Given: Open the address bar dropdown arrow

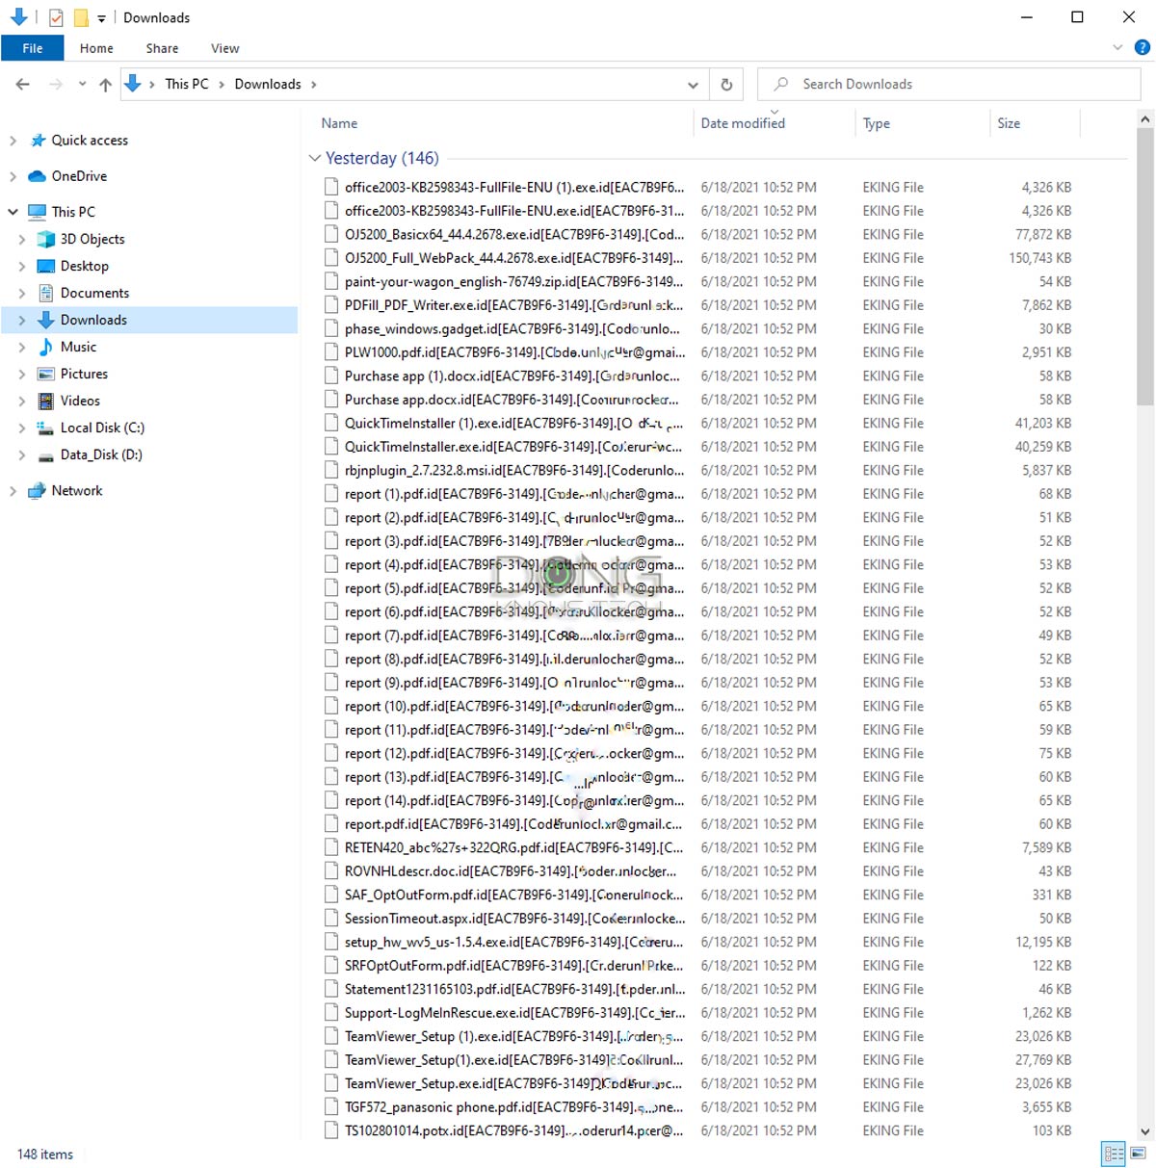Looking at the screenshot, I should [x=693, y=84].
